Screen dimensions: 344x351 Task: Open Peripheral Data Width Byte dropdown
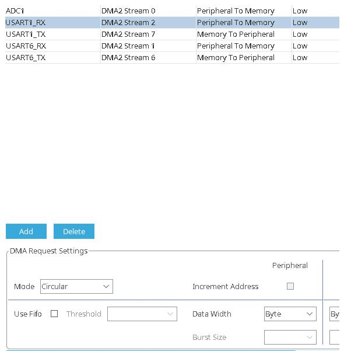(290, 314)
